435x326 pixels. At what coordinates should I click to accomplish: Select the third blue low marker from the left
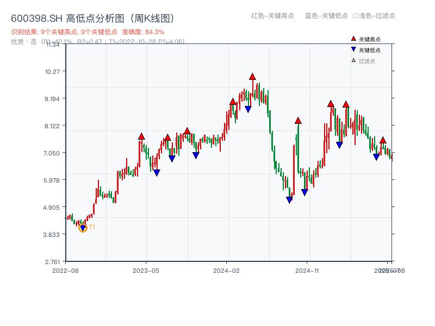click(x=172, y=159)
